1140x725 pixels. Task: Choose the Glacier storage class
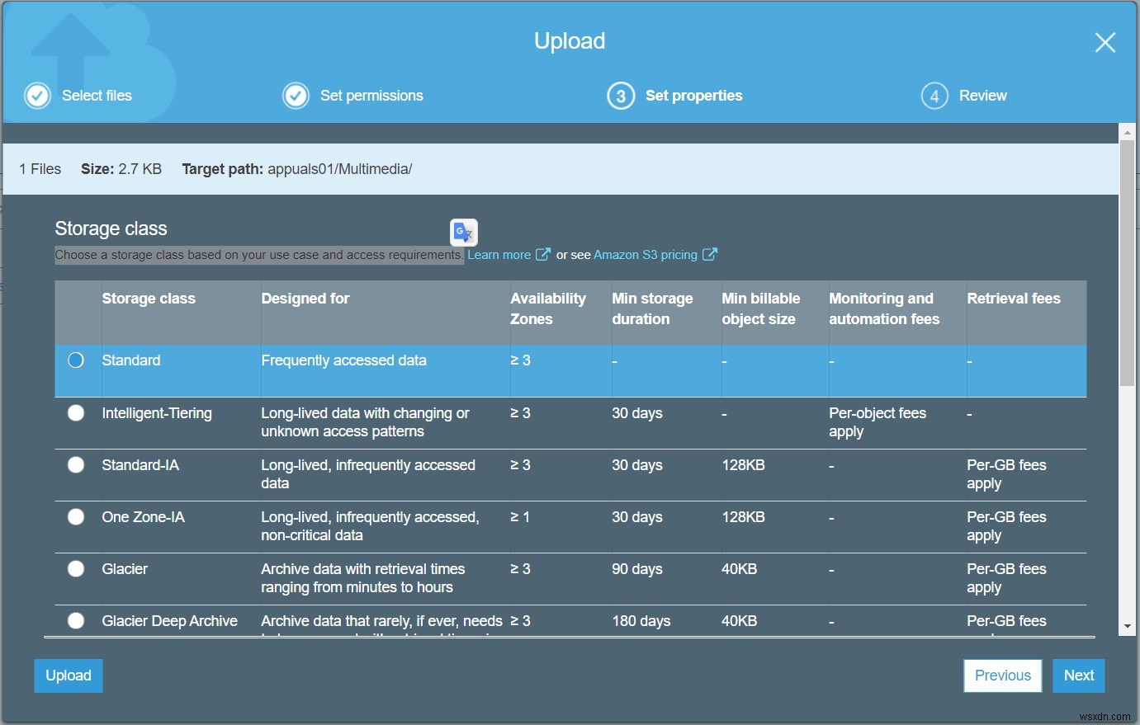point(76,569)
